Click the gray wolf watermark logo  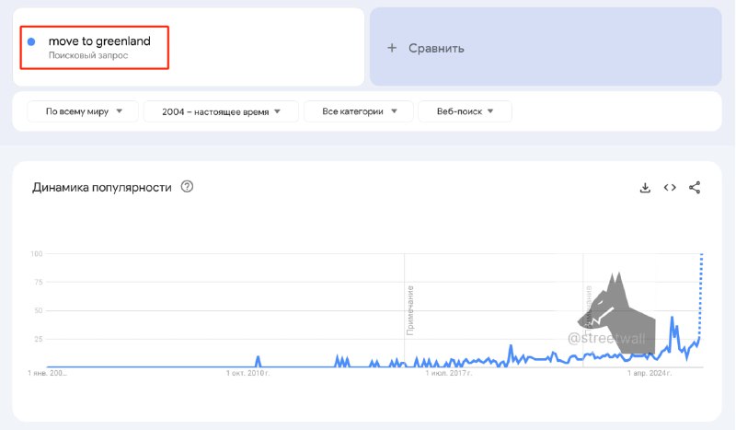[x=618, y=306]
